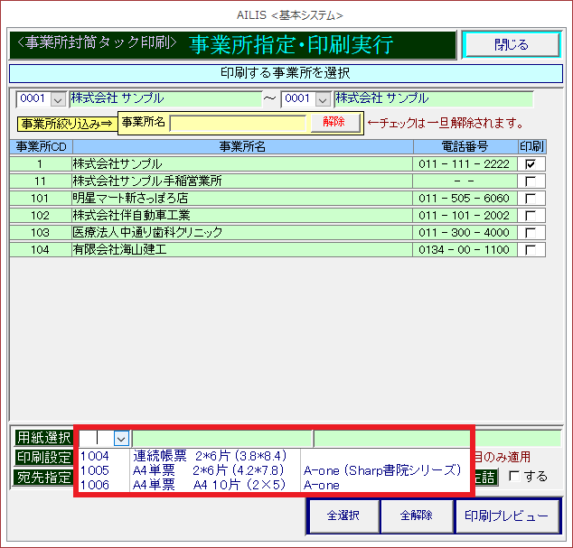
Task: Check print box for 医療法人中通り歯科クリニック
Action: (531, 233)
